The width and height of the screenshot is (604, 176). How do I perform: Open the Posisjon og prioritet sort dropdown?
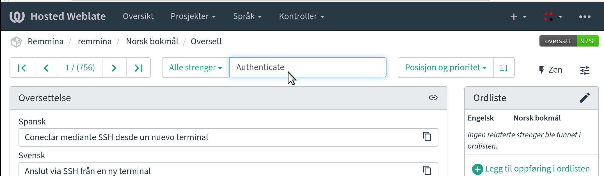click(x=445, y=68)
